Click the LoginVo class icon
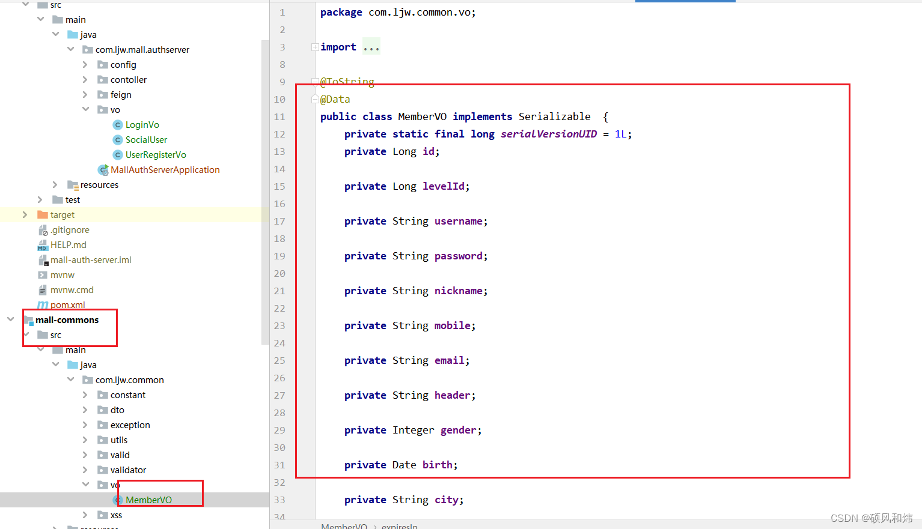This screenshot has height=529, width=922. (x=118, y=125)
